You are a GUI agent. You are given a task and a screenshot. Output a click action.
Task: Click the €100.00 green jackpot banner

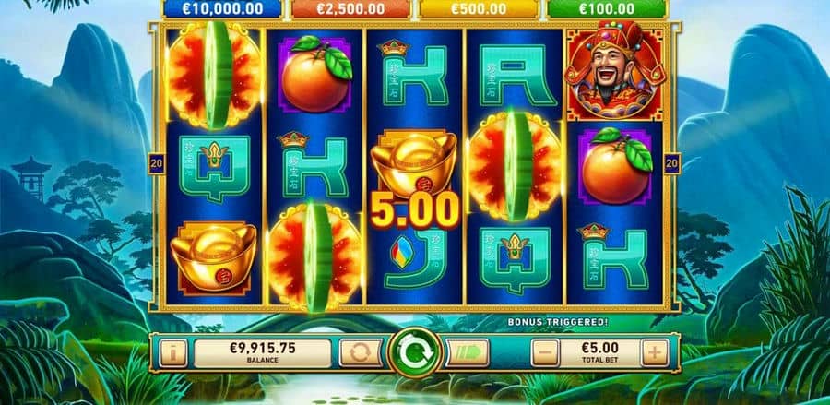pos(607,8)
